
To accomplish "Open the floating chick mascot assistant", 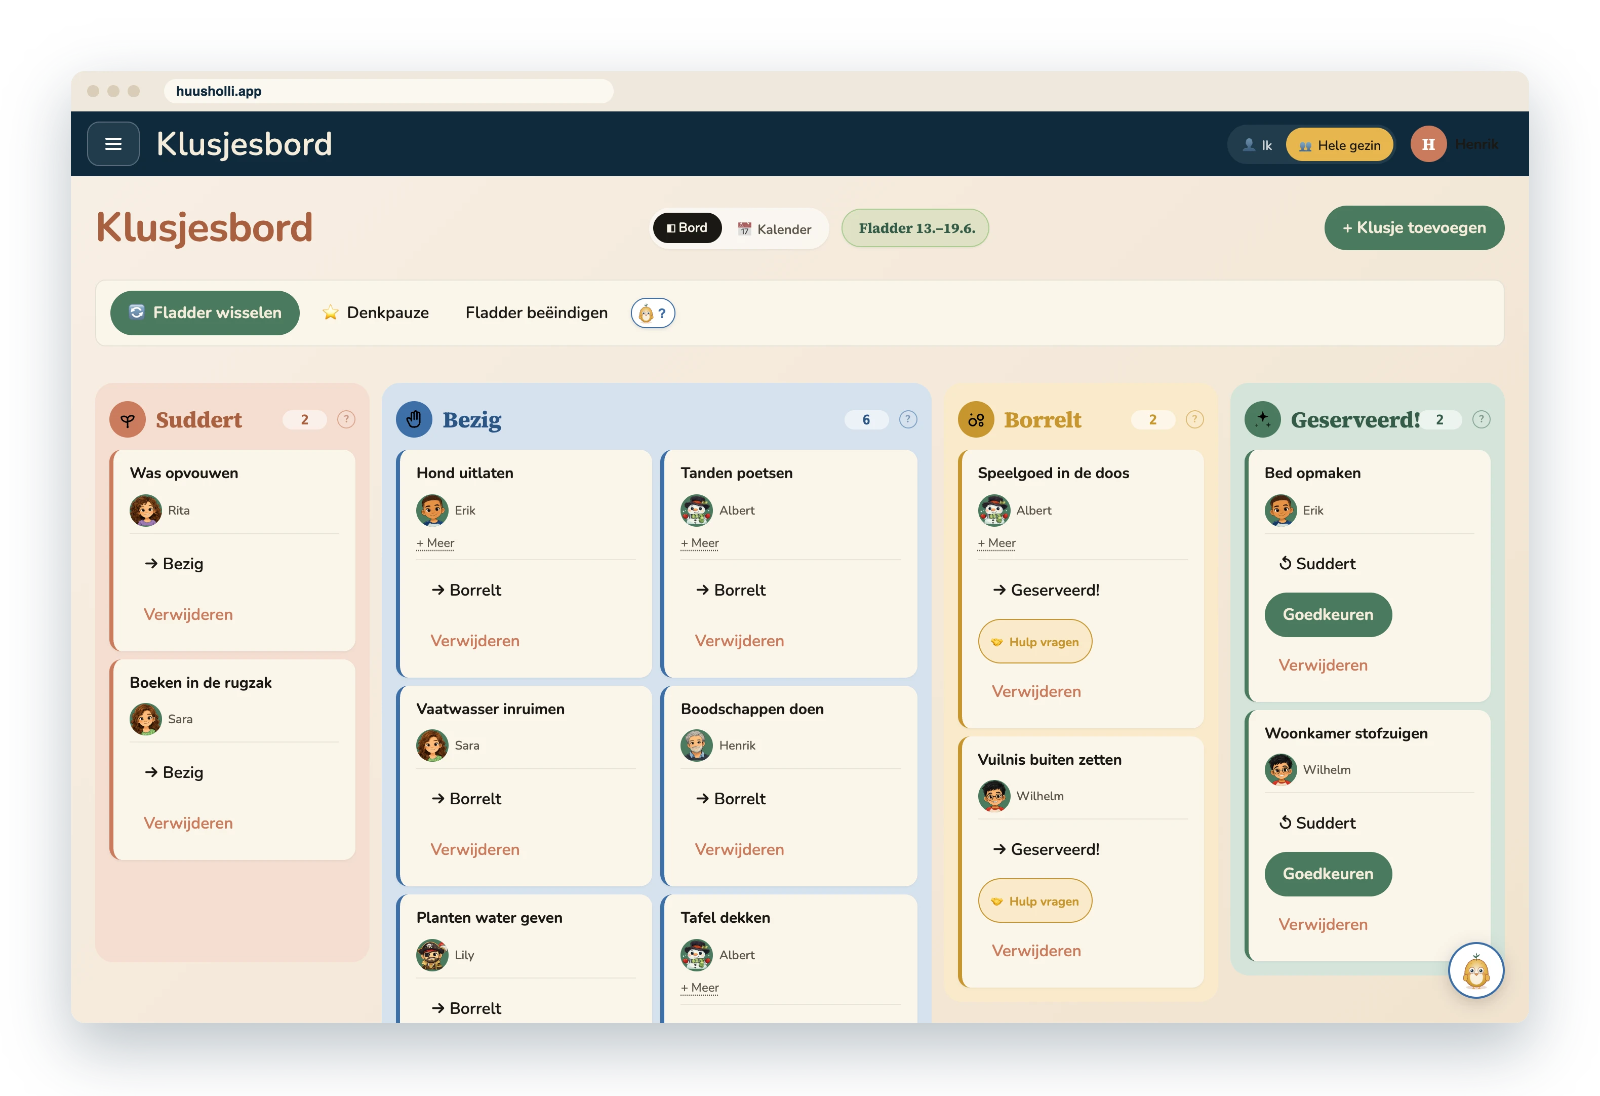I will coord(1475,970).
